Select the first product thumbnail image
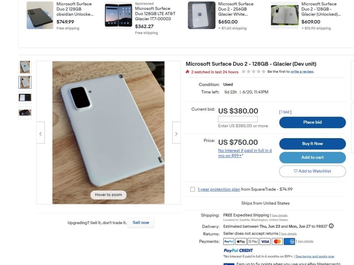 [25, 67]
